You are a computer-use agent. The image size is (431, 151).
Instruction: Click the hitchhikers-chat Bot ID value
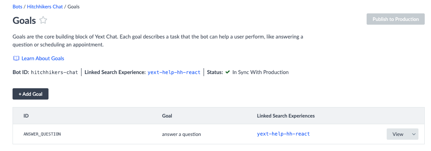54,72
